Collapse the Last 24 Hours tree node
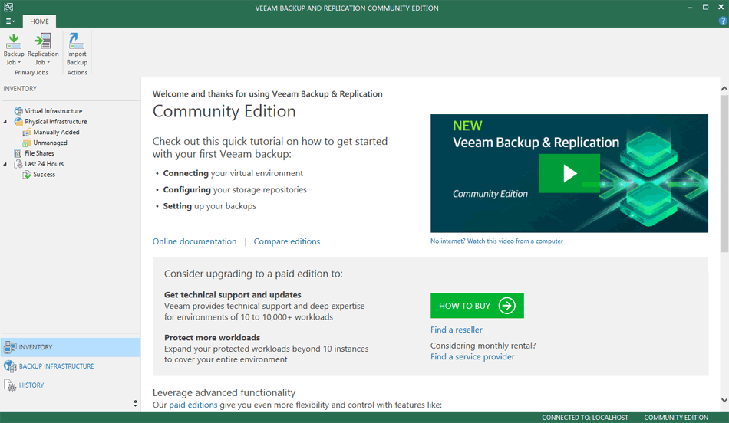The image size is (729, 423). [5, 164]
